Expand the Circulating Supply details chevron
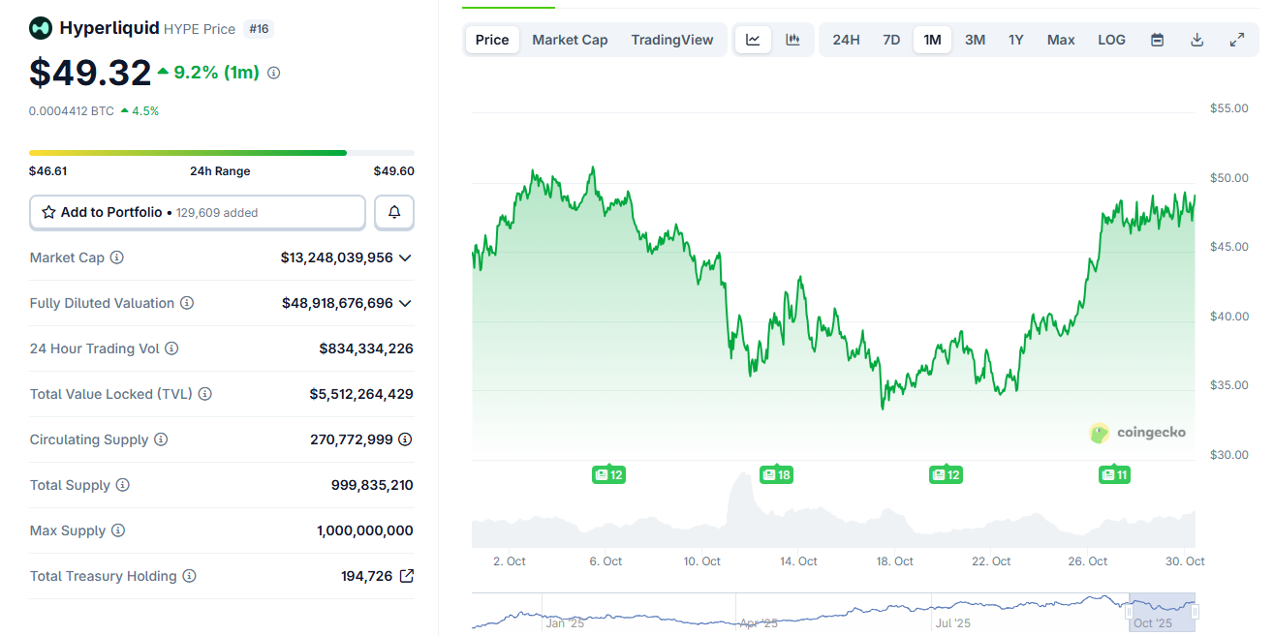This screenshot has height=636, width=1273. click(x=407, y=439)
